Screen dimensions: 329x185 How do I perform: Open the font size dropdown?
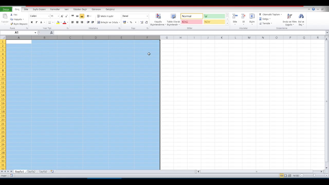coord(58,16)
